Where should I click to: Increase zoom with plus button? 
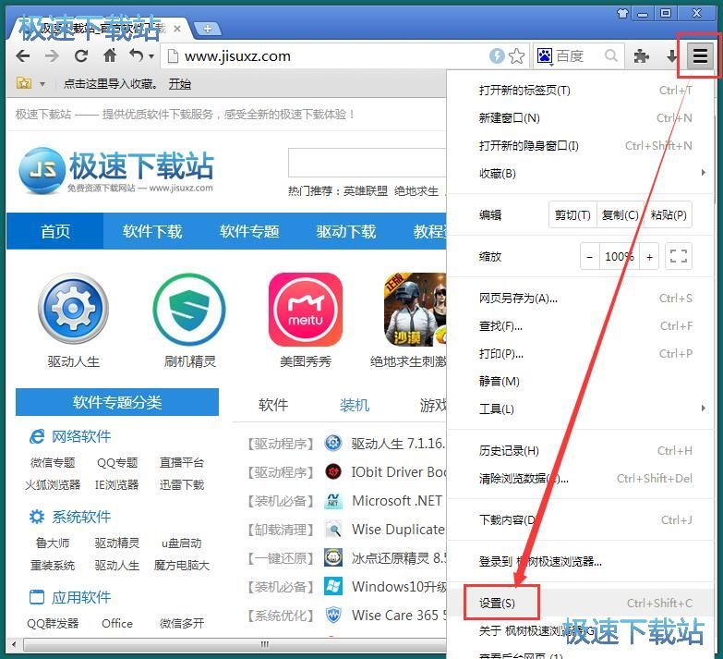point(649,257)
